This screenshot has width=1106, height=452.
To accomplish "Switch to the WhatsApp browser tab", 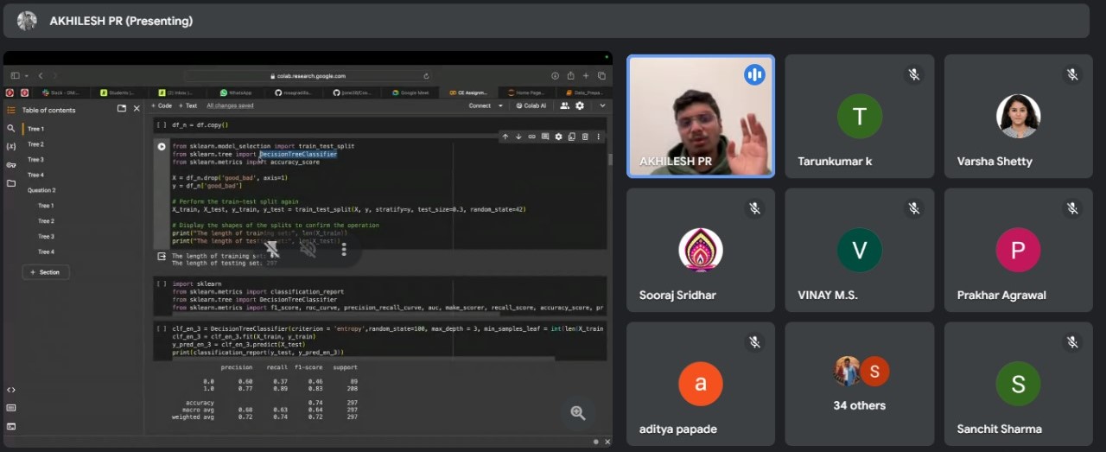I will click(236, 92).
